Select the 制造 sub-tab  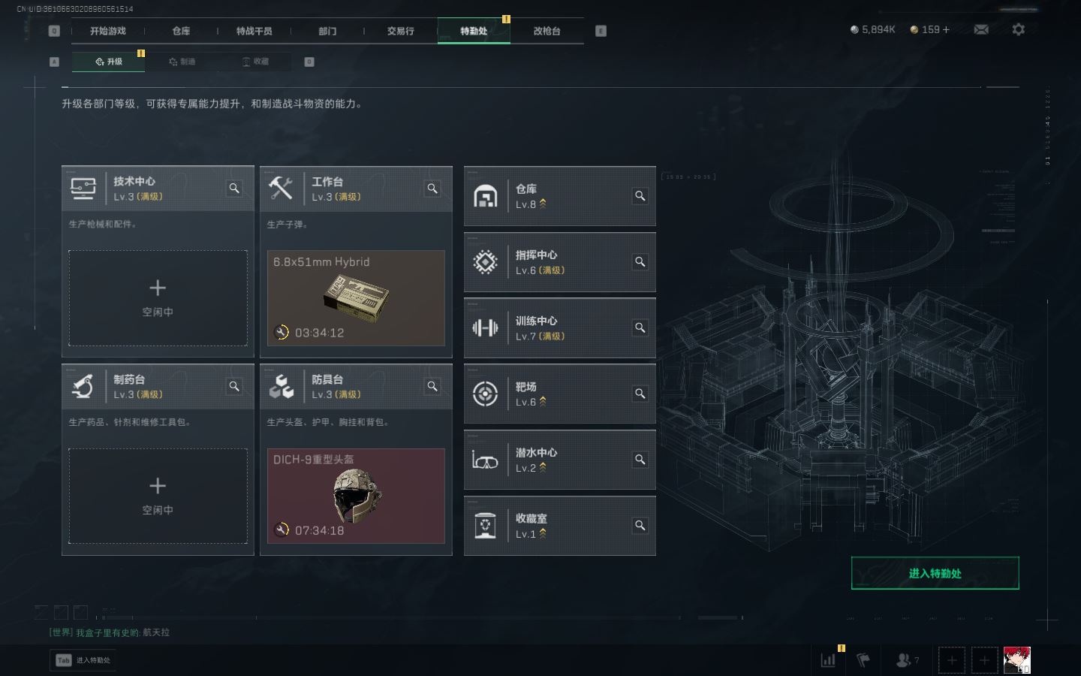tap(182, 62)
